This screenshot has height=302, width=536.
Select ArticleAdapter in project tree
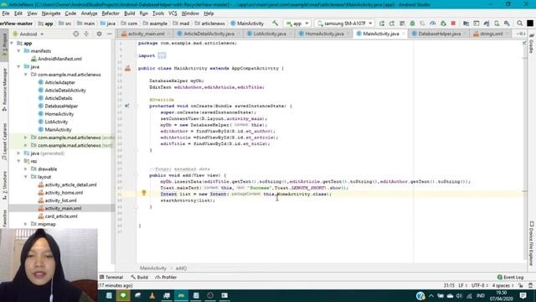coord(59,82)
